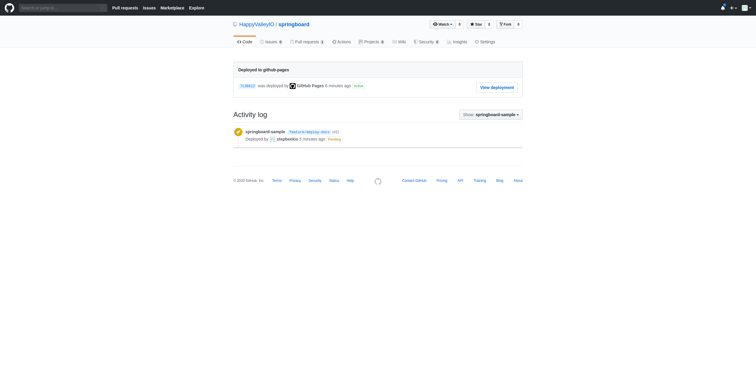Switch to the Settings tab

(485, 42)
